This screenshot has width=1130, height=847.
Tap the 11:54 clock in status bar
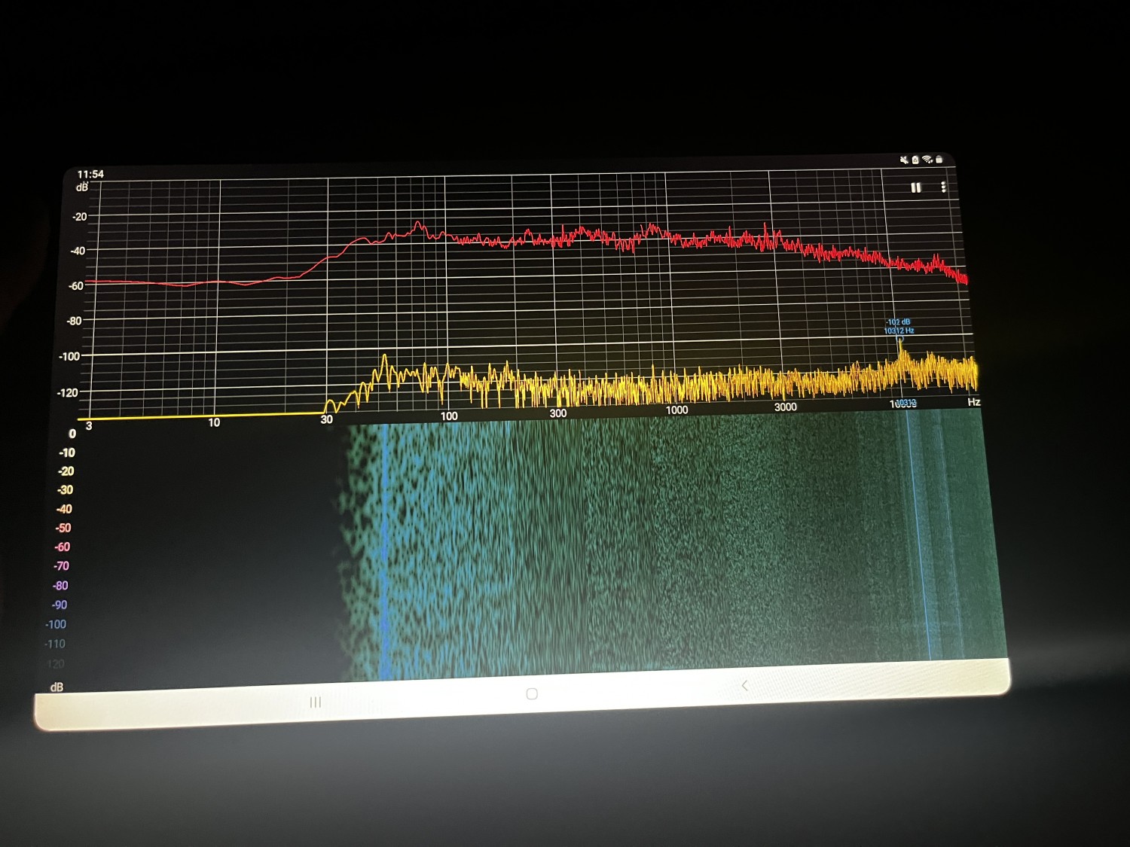click(90, 174)
